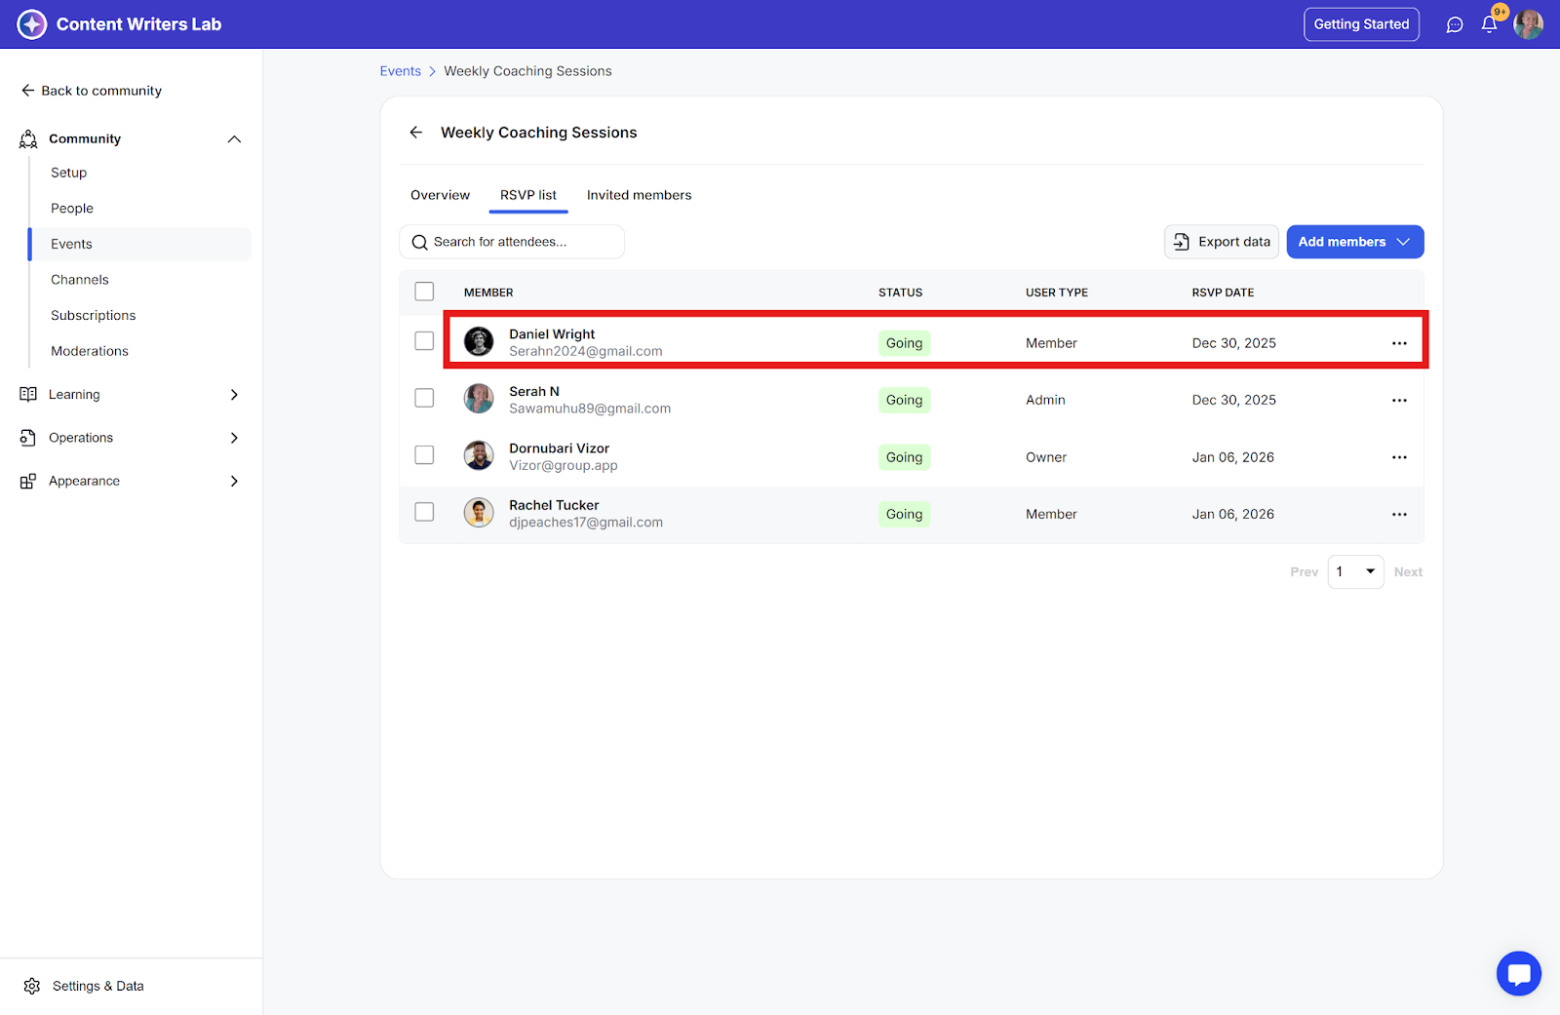Check the box for Dornubari Vizor
Screen dimensions: 1560x1015
tap(424, 455)
